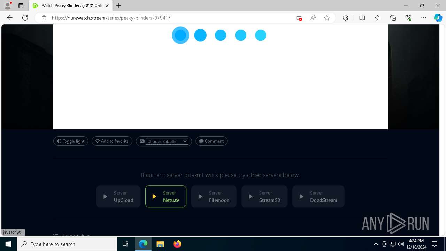Open the clock and calendar
Image resolution: width=446 pixels, height=251 pixels.
(x=416, y=244)
